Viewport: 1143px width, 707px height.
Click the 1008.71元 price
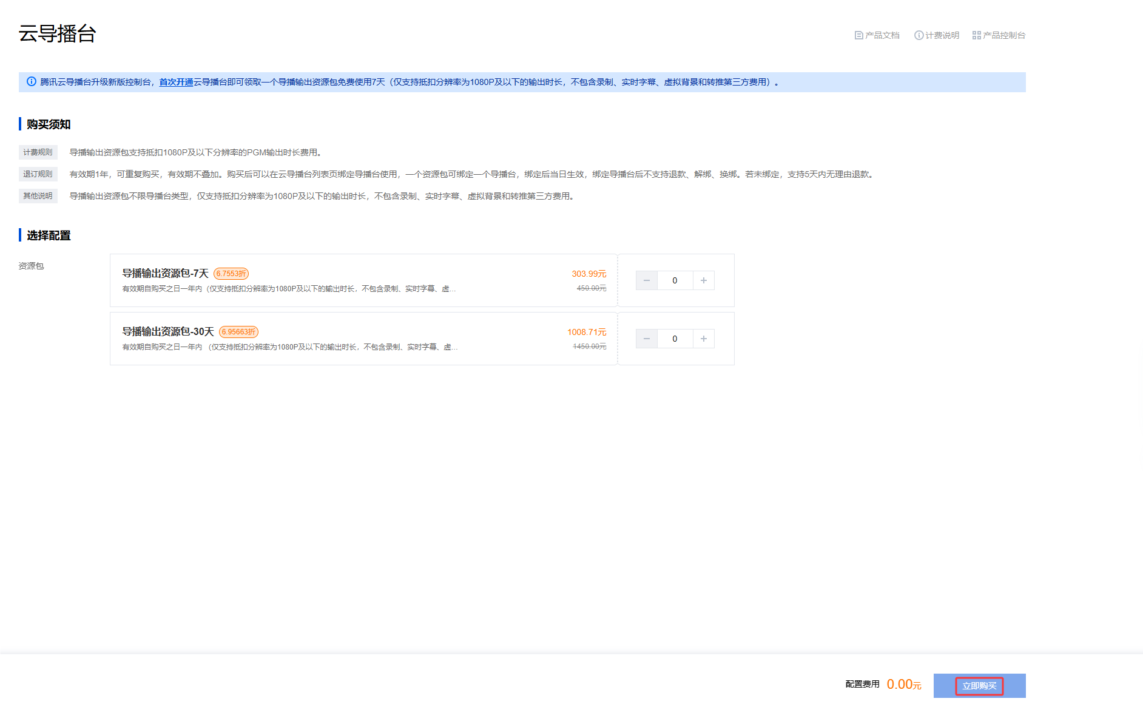click(587, 332)
